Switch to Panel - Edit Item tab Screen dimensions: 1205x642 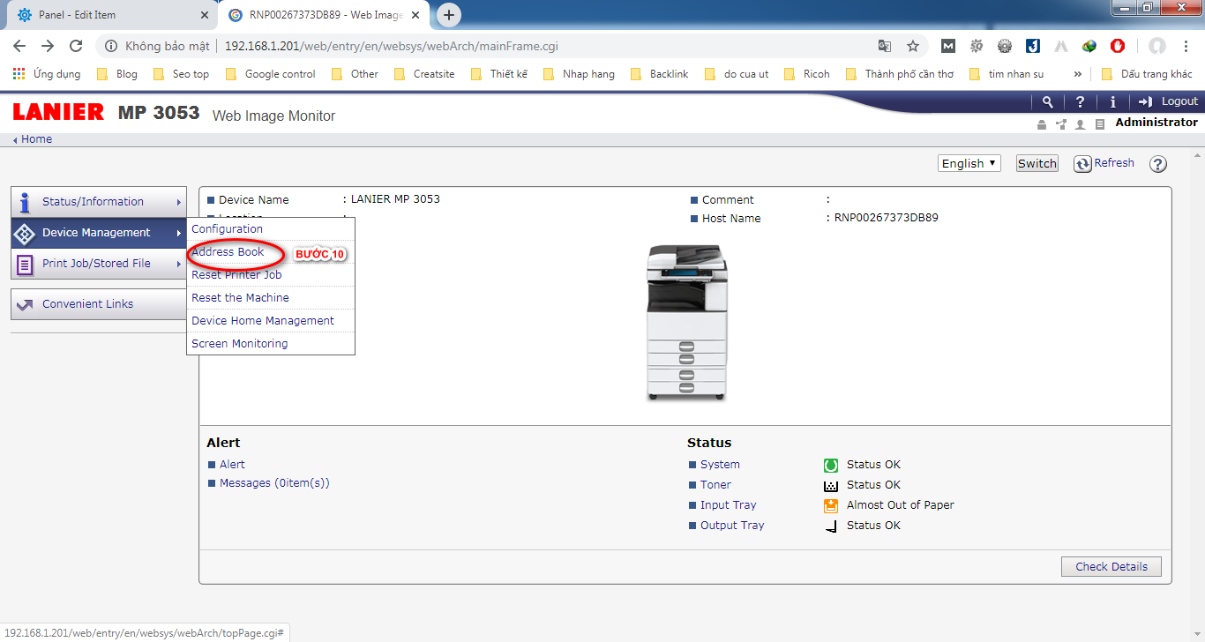[113, 15]
